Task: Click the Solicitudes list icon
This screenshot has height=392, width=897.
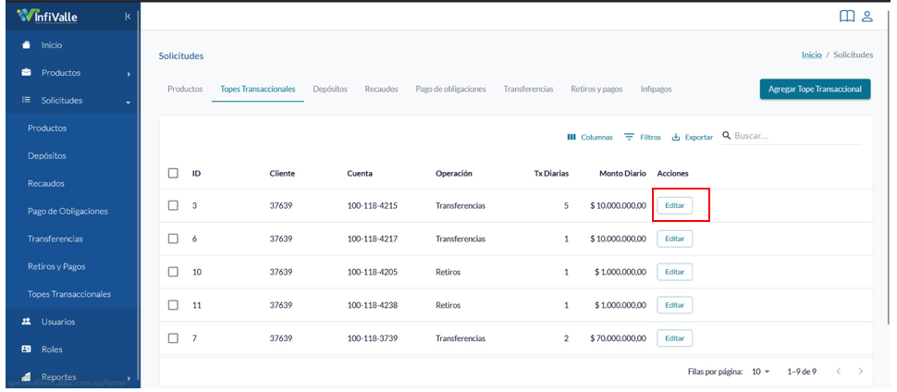Action: 26,100
